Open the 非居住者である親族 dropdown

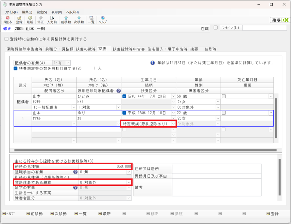129,183
